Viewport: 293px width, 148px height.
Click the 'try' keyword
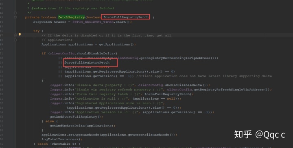(36, 31)
